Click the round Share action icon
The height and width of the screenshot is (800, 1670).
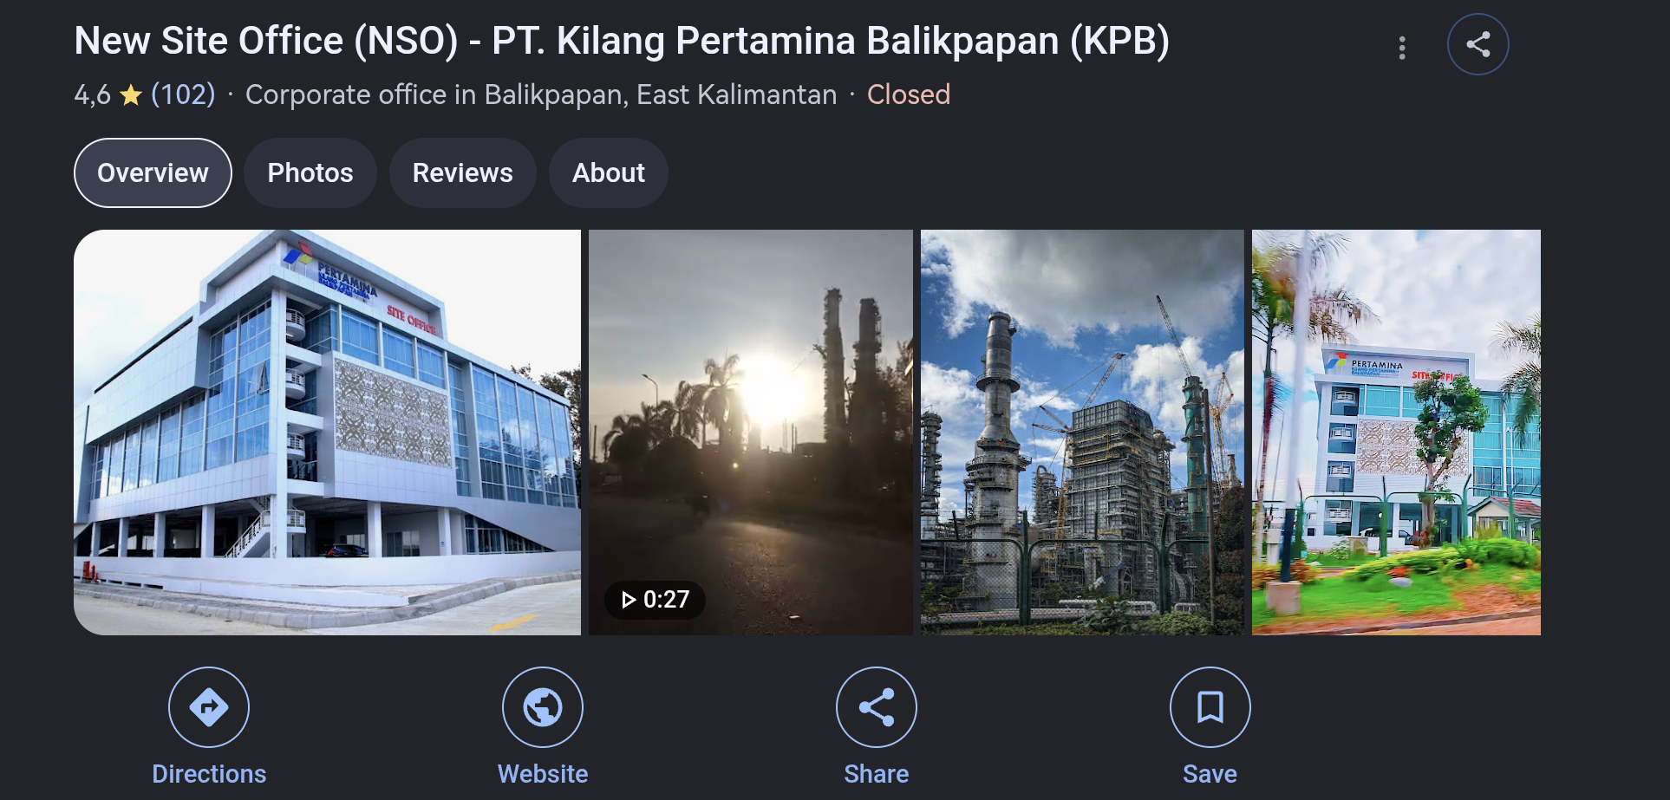[x=877, y=707]
